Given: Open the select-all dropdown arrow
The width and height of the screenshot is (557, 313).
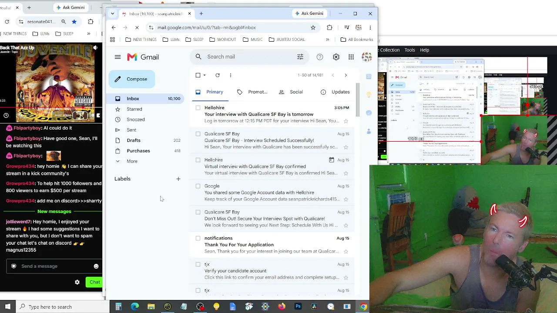Looking at the screenshot, I should coord(205,75).
